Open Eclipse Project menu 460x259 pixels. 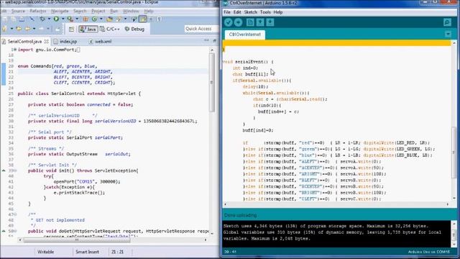[x=98, y=12]
